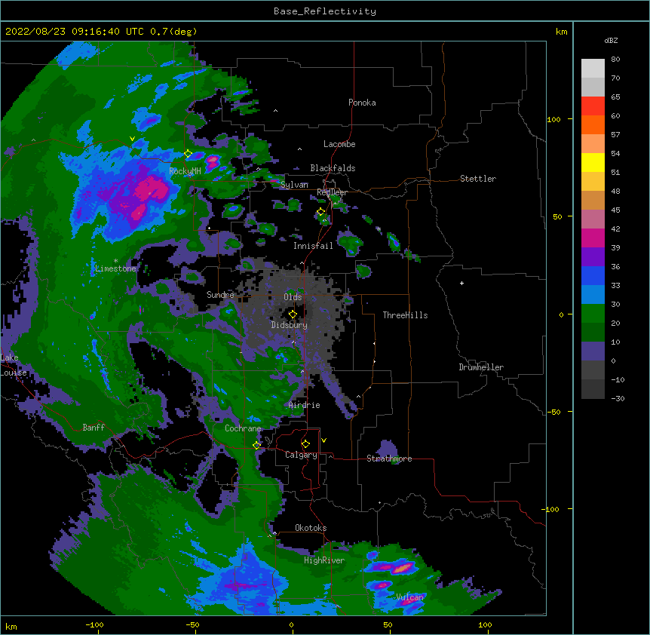This screenshot has width=650, height=635.
Task: Click the purple echo patch above Strathmore
Action: tap(387, 448)
